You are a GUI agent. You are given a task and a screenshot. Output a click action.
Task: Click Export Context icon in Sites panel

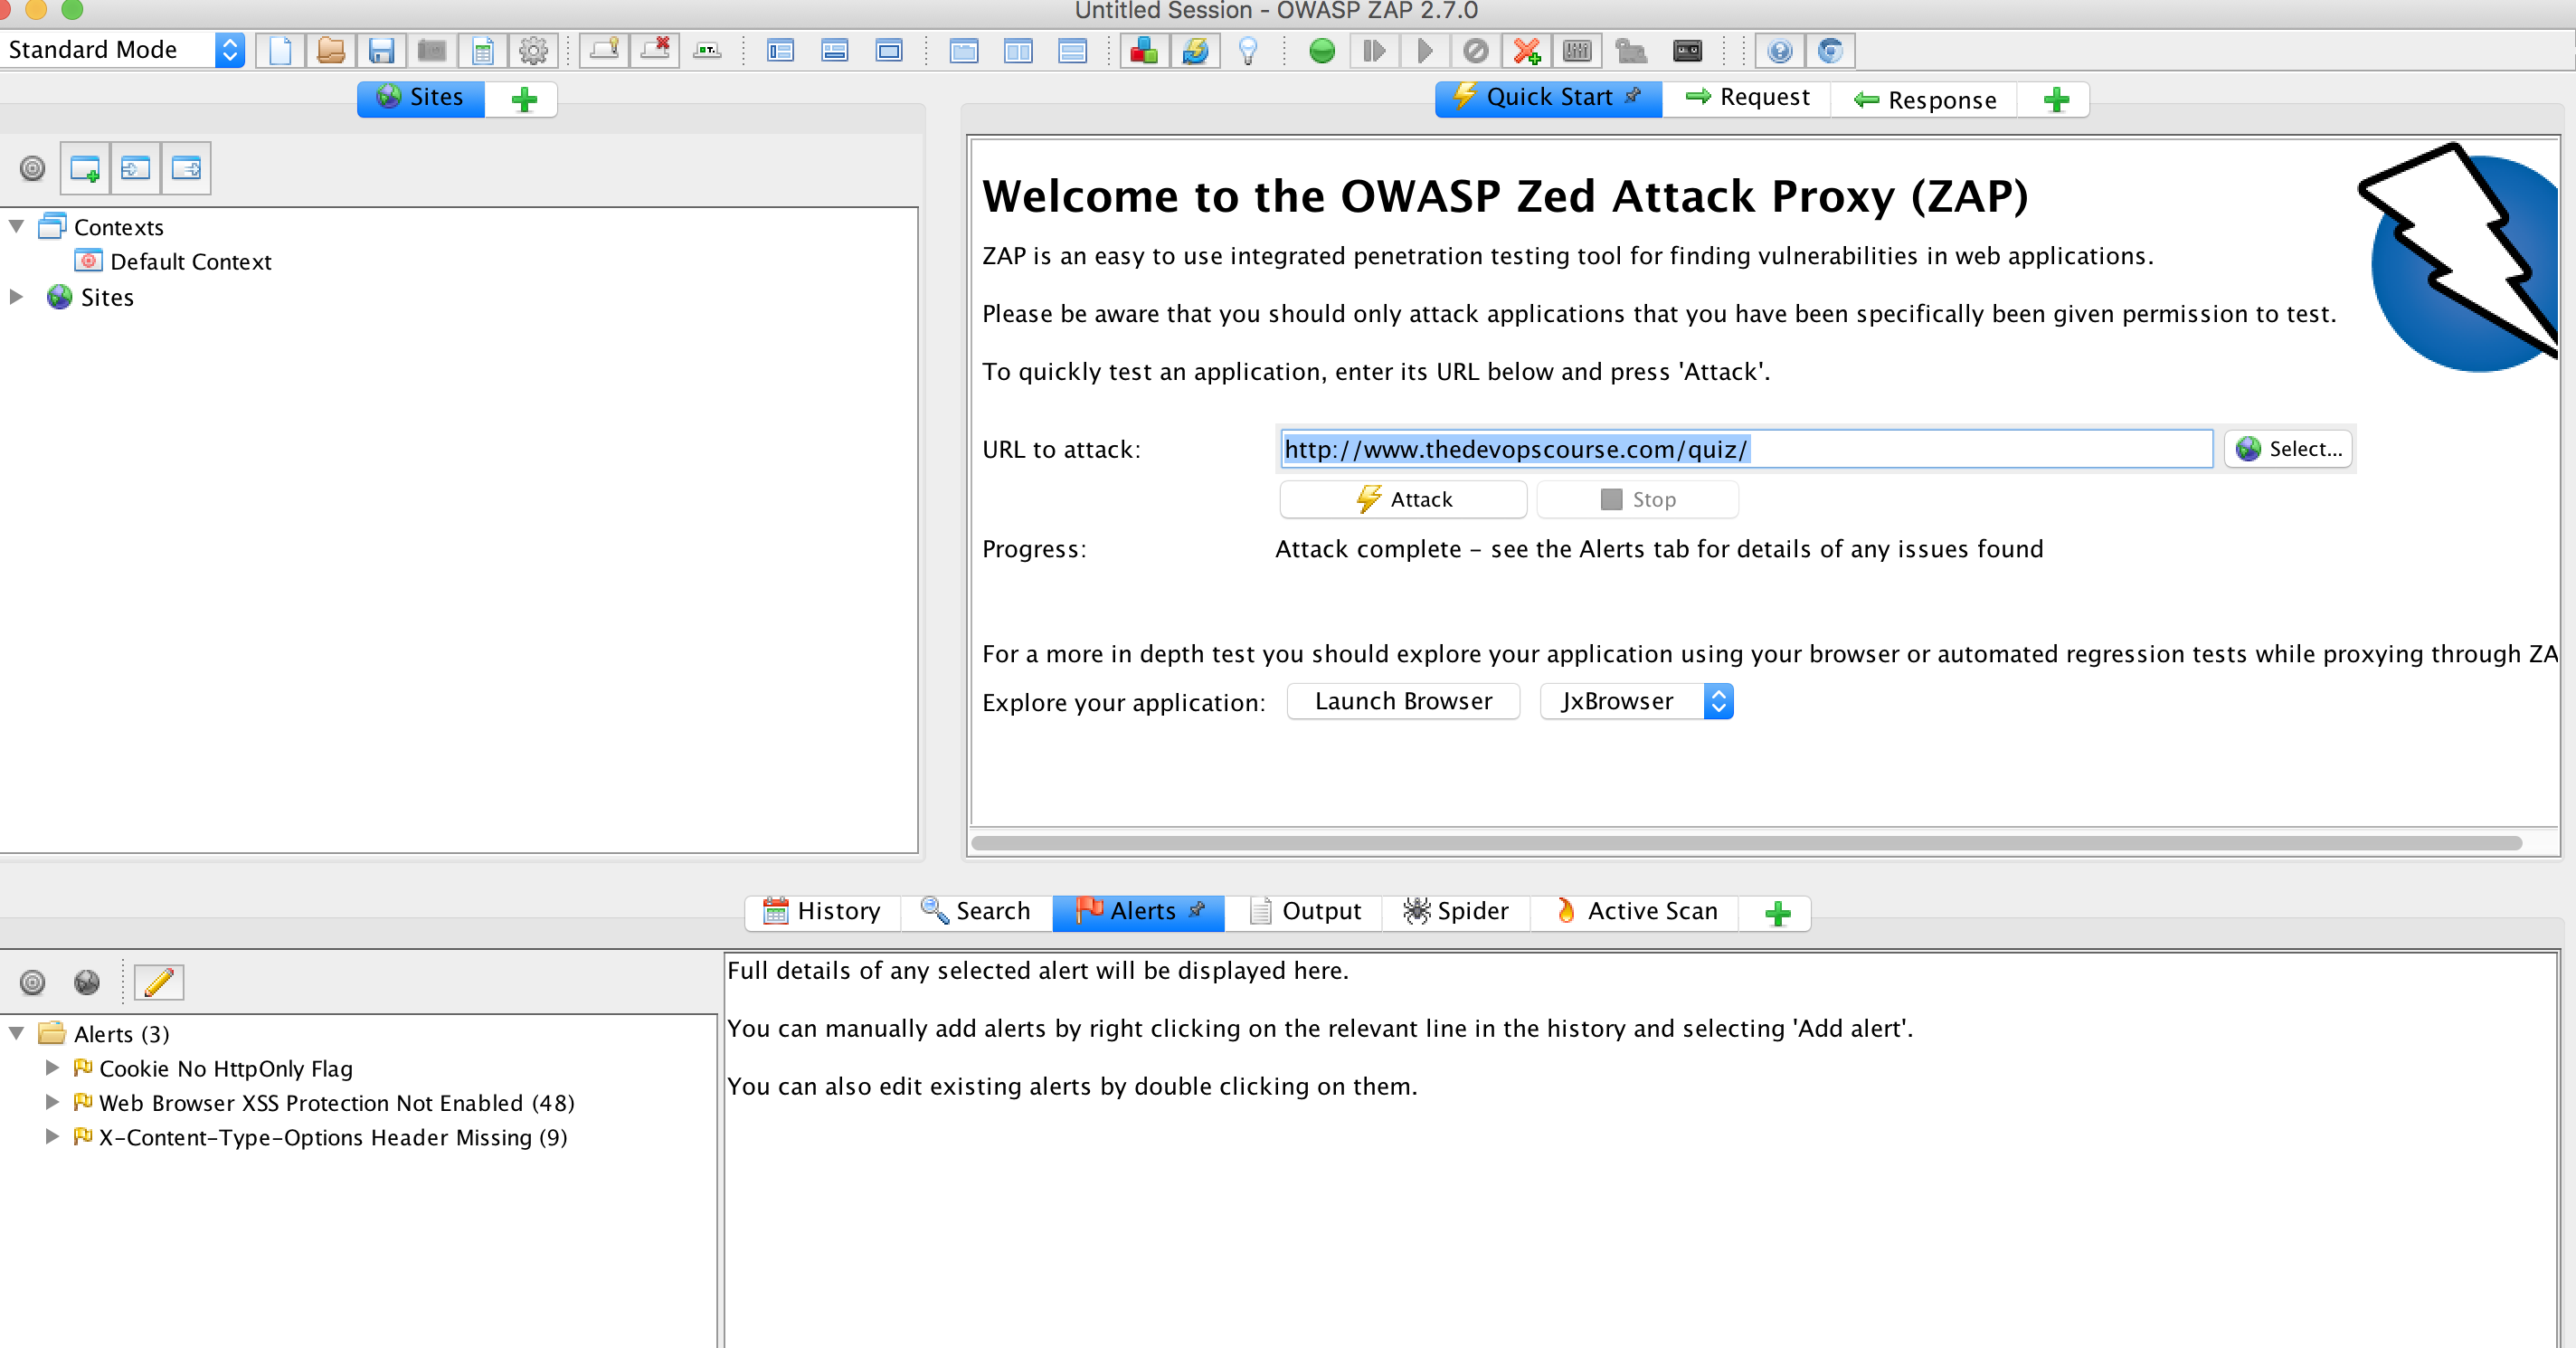186,168
